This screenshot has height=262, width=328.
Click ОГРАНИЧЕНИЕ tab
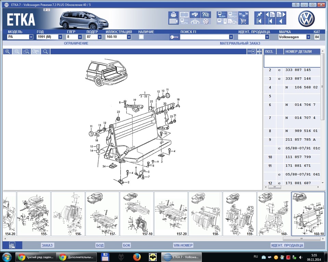coord(76,43)
